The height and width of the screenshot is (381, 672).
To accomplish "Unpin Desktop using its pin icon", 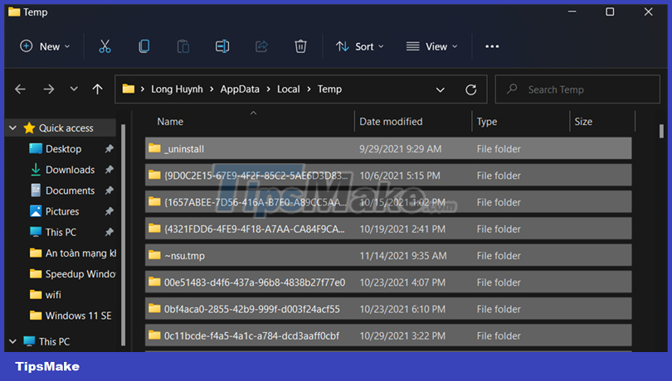I will (110, 148).
